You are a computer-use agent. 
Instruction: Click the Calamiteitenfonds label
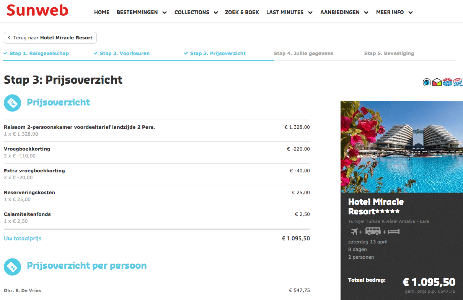(x=27, y=214)
